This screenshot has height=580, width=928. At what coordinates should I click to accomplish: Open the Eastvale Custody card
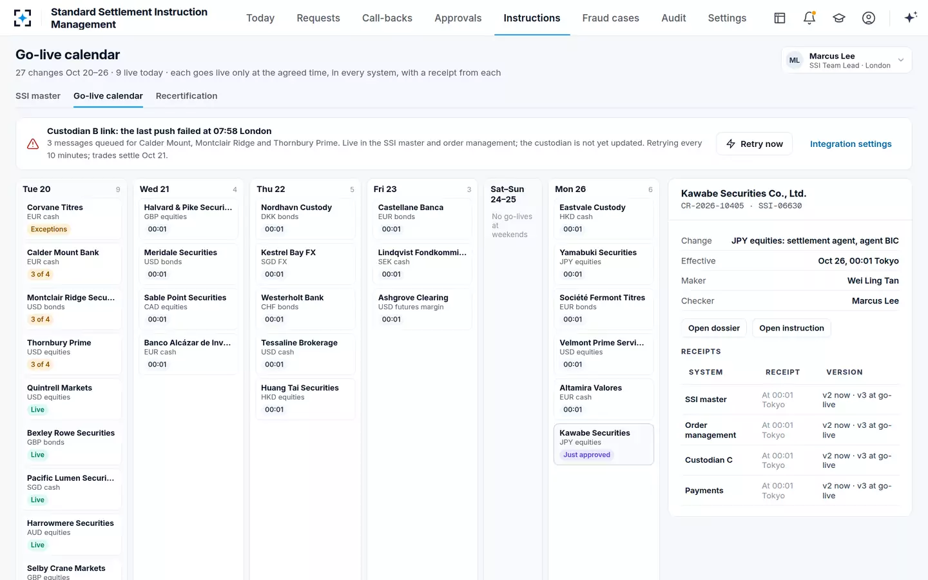[x=604, y=218]
